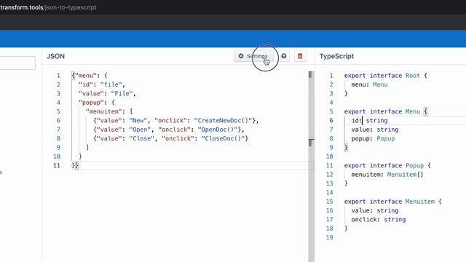Screen dimensions: 466x262
Task: Click JSON line "menuitem": [
Action: (109, 111)
